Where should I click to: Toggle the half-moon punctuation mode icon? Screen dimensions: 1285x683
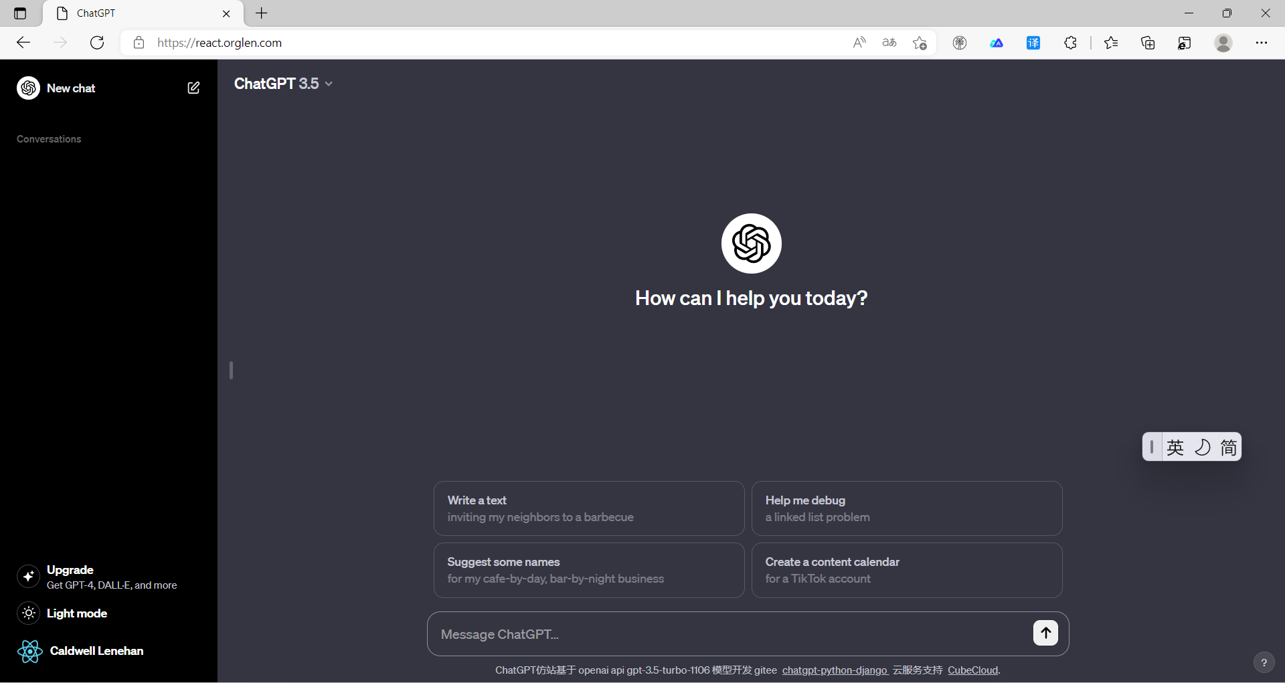1203,447
